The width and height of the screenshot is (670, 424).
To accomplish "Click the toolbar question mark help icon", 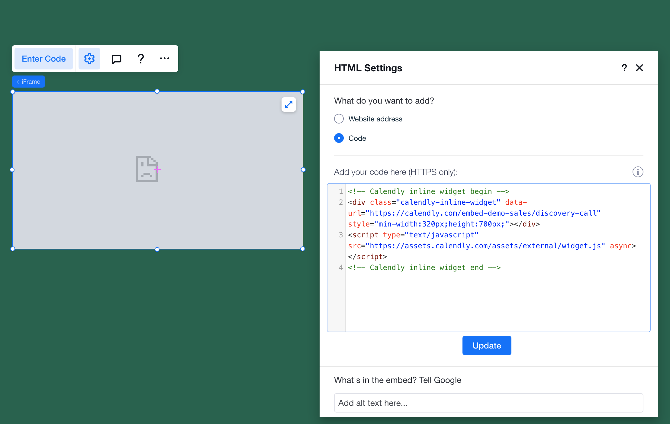I will click(140, 59).
